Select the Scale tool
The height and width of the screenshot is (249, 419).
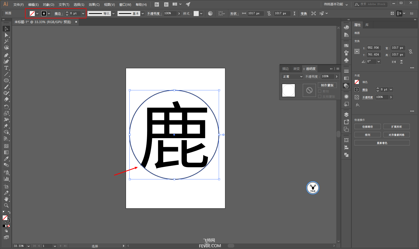(6, 113)
